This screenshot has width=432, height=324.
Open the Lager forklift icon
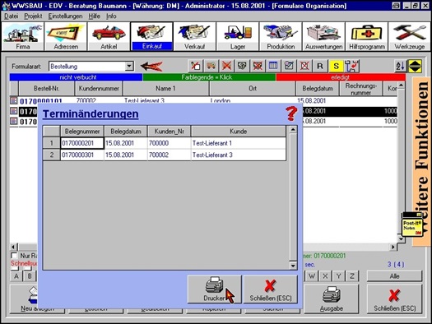pos(238,37)
